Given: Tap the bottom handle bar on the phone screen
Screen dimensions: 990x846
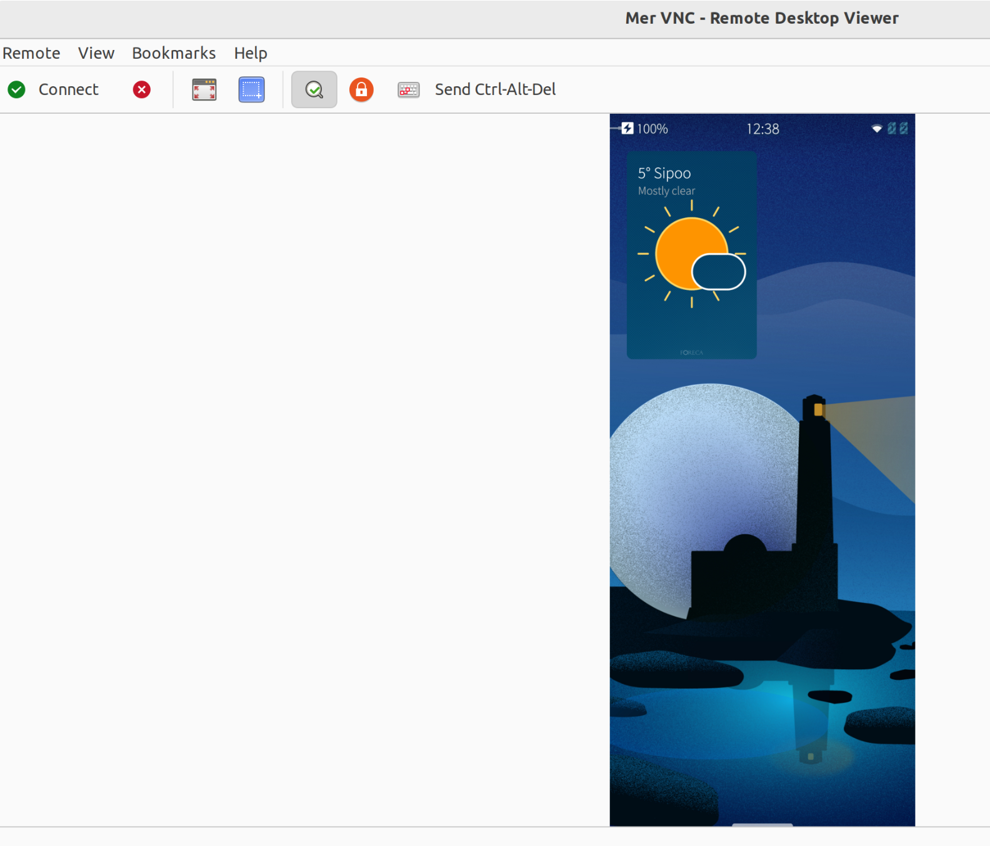Looking at the screenshot, I should [762, 825].
